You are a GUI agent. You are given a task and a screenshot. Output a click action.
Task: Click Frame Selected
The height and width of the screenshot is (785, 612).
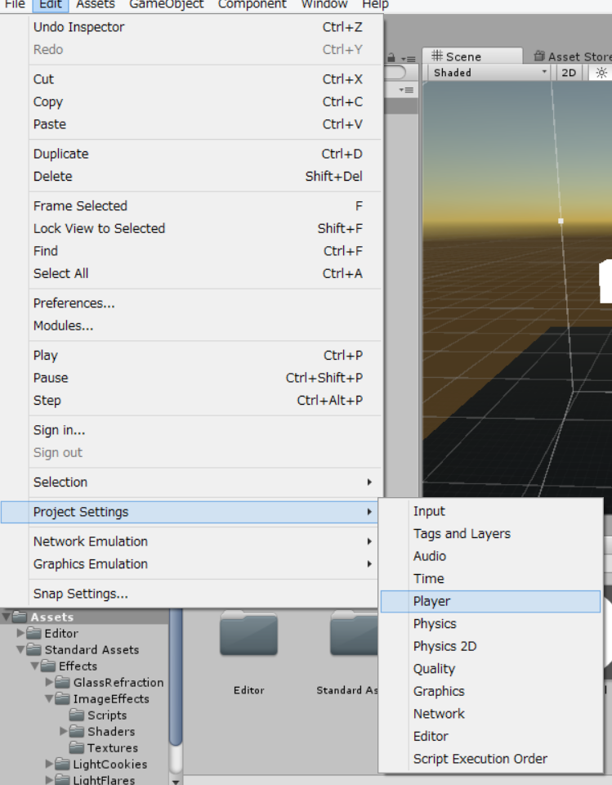coord(198,206)
